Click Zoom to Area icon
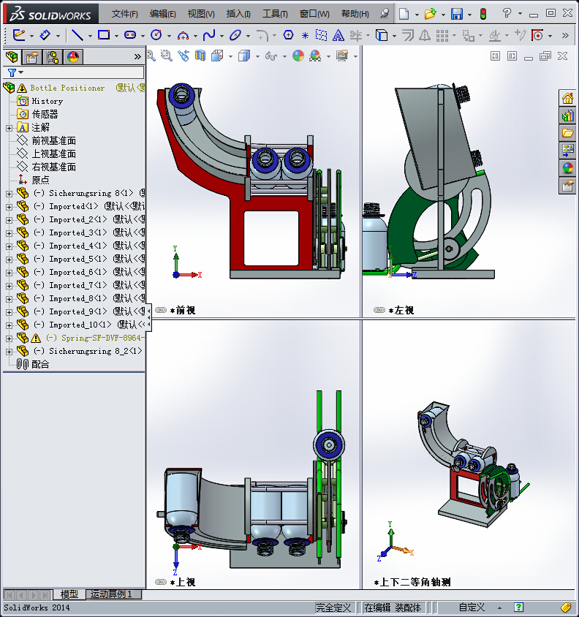Image resolution: width=579 pixels, height=617 pixels. click(x=167, y=56)
